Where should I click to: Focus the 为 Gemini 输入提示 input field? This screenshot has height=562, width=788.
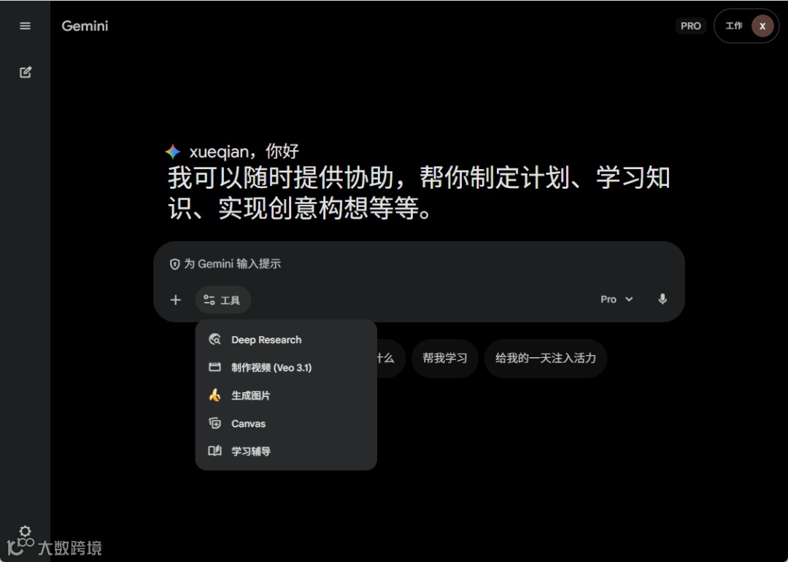[x=419, y=264]
